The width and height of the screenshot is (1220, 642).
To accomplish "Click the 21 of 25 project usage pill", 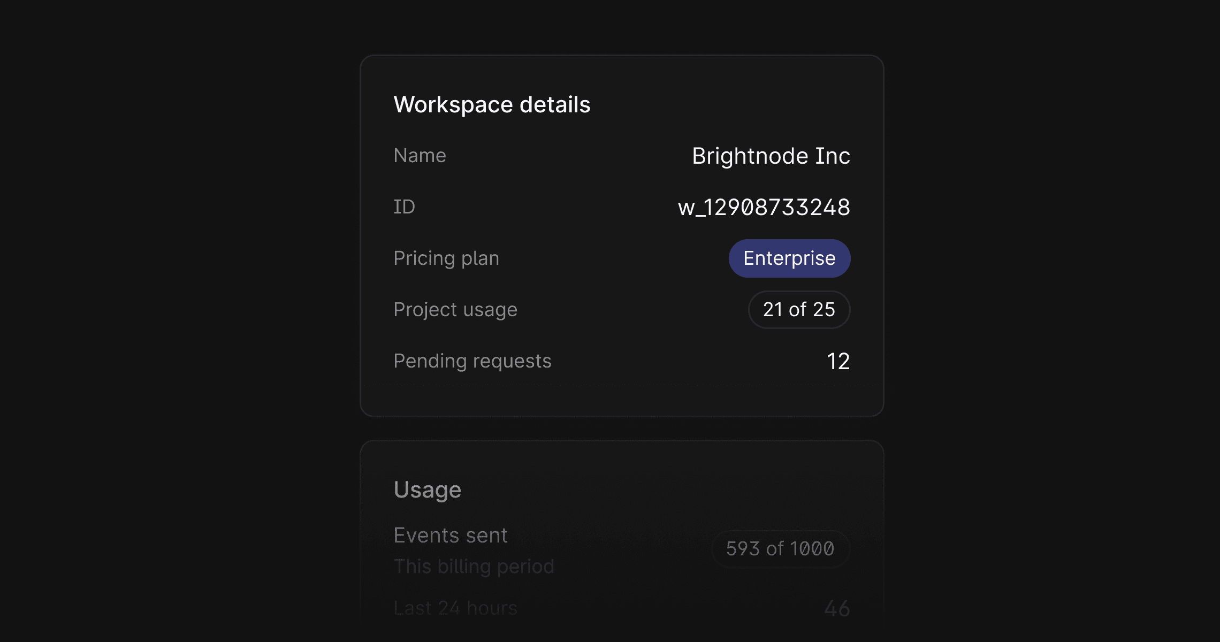I will 799,310.
